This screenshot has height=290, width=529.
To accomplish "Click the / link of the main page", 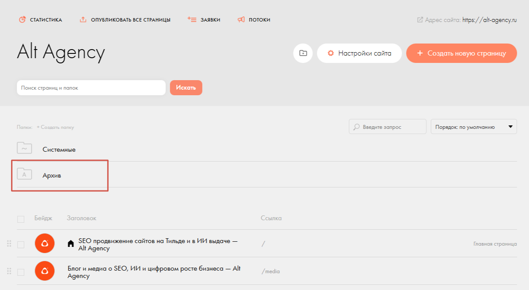I will coord(263,244).
